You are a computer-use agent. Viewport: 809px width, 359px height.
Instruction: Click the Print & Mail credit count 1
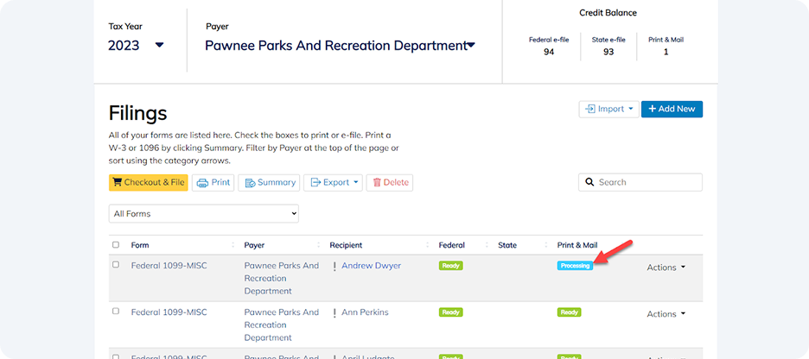[666, 52]
